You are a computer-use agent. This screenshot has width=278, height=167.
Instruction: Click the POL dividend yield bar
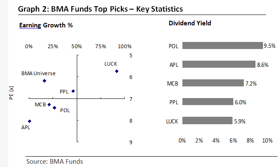click(x=222, y=46)
